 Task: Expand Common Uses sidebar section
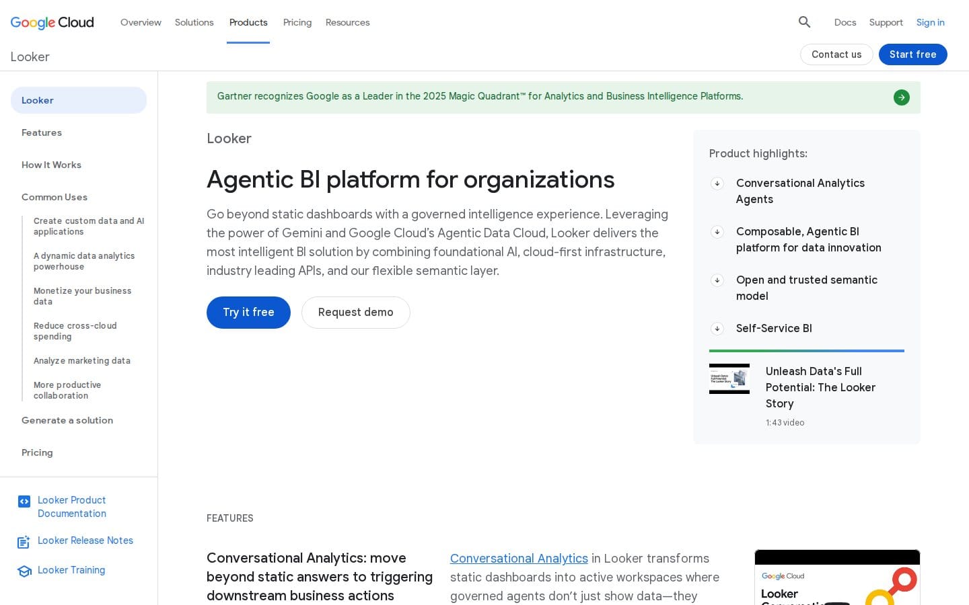coord(55,197)
